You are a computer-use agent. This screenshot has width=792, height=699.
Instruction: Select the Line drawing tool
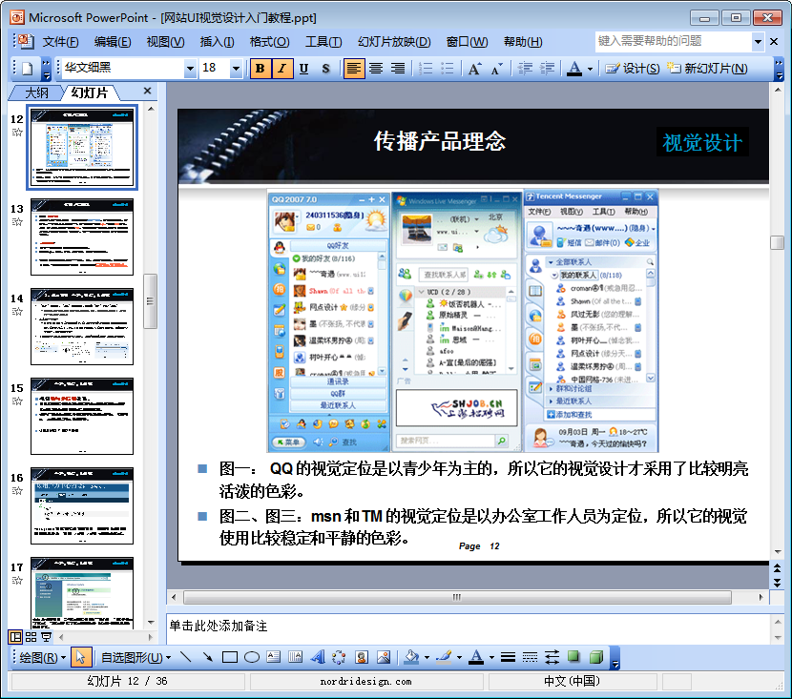point(185,657)
